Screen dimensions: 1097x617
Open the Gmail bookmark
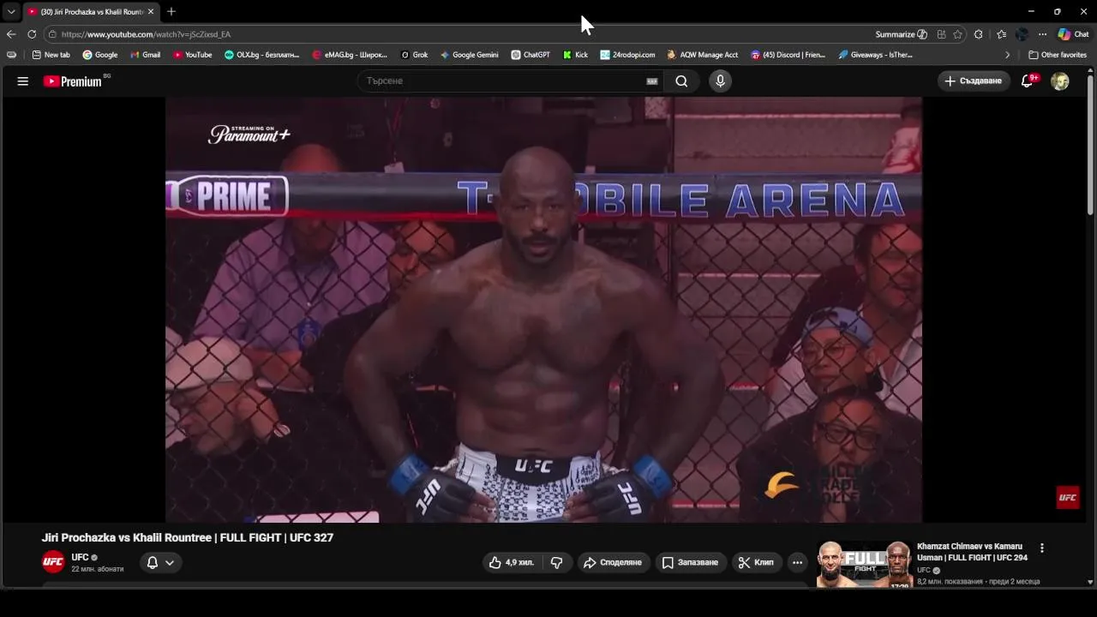pyautogui.click(x=146, y=55)
